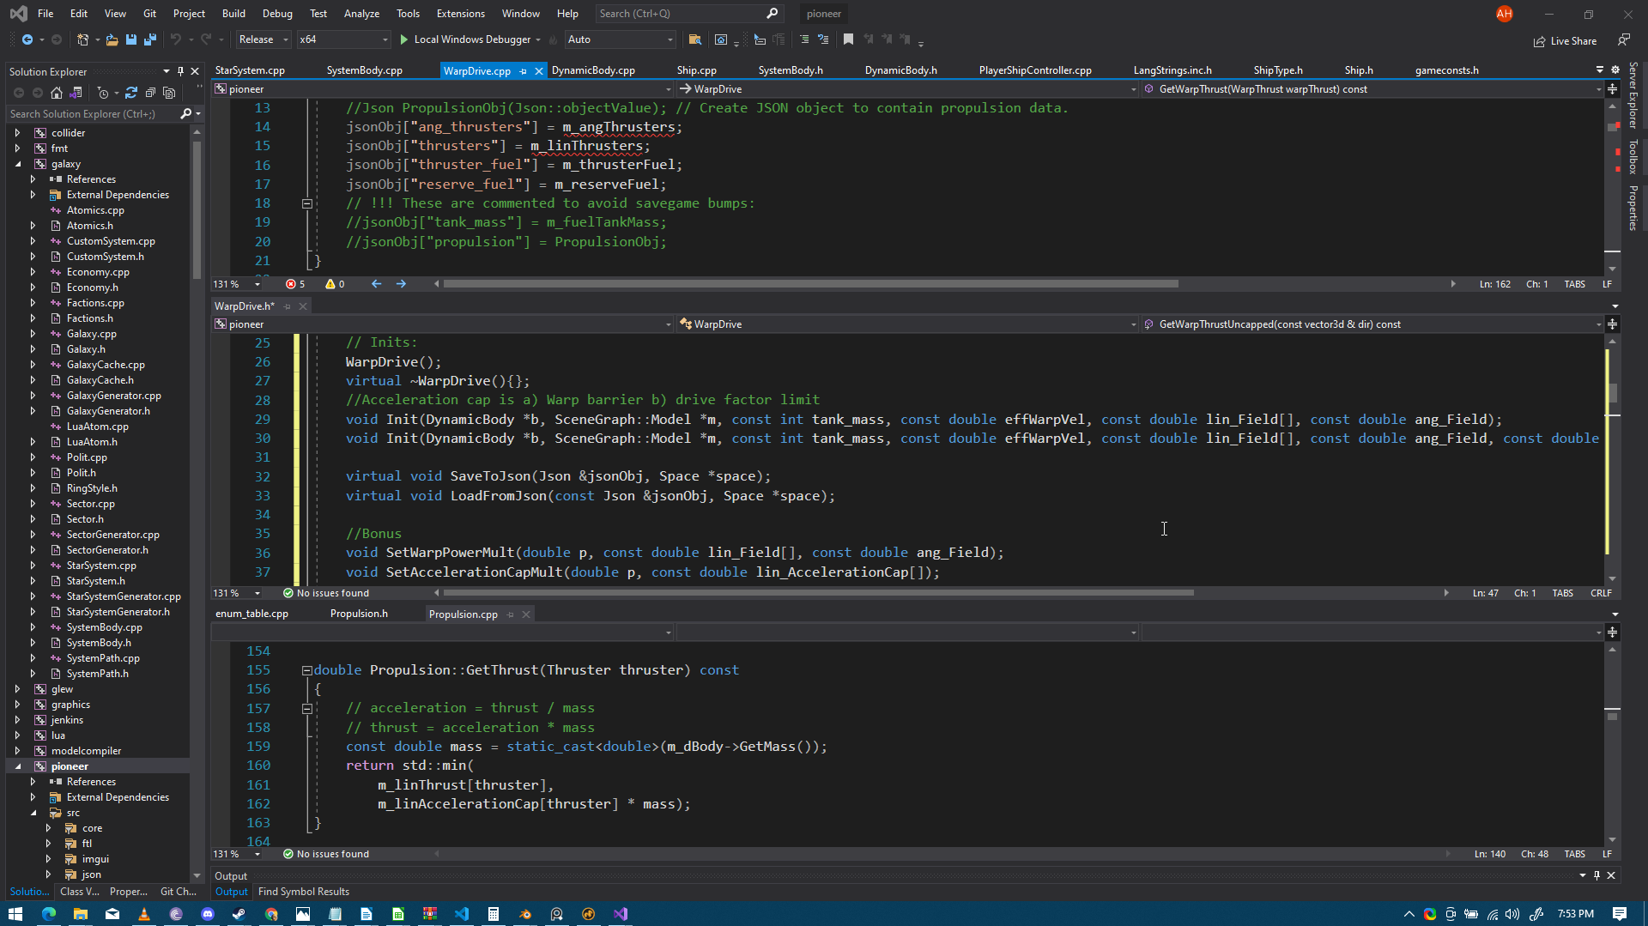
Task: Click the Undo arrow icon
Action: coord(176,39)
